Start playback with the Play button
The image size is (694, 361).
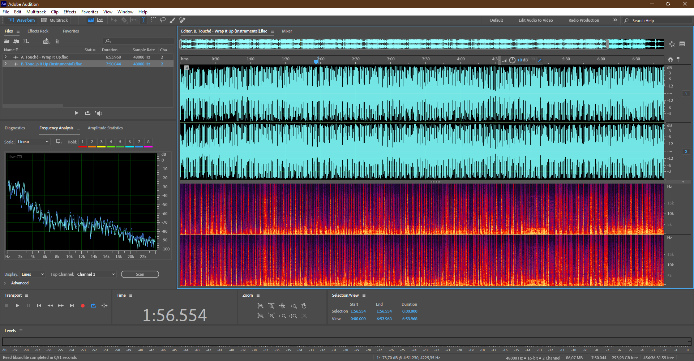tap(17, 306)
